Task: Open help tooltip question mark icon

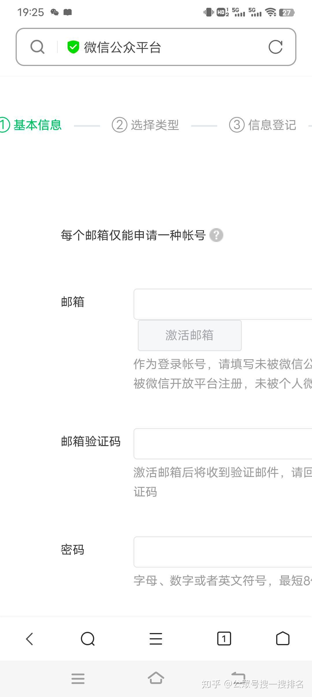Action: pos(216,235)
